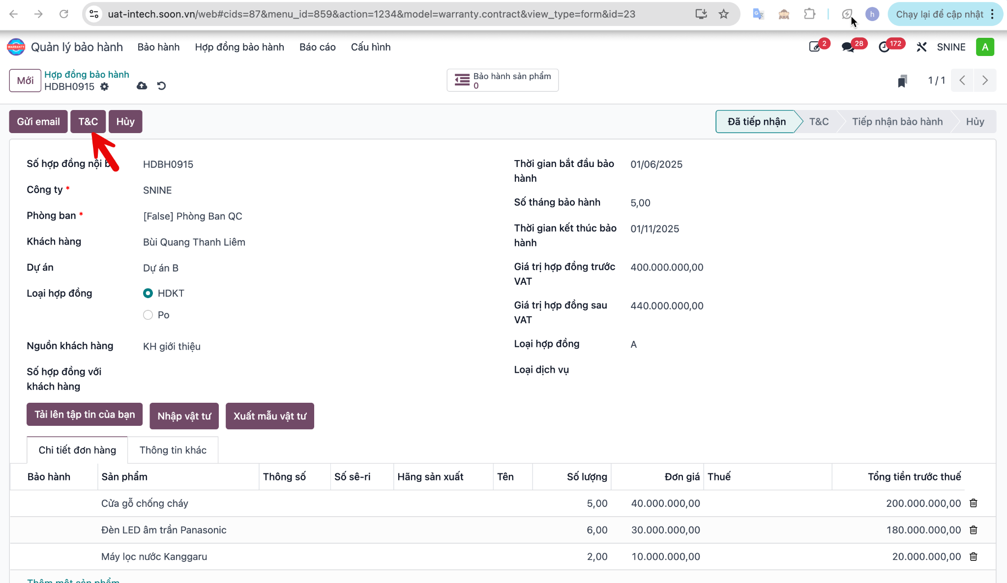Go to next record arrow
Screen dimensions: 1007x583
[985, 80]
